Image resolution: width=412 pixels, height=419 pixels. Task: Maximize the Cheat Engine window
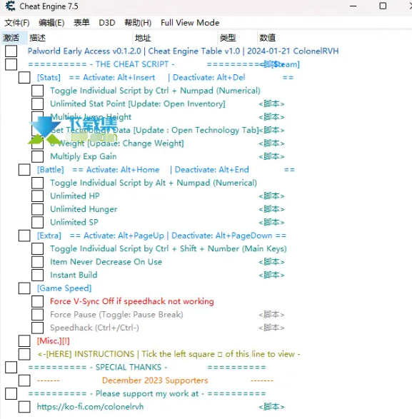pyautogui.click(x=383, y=6)
